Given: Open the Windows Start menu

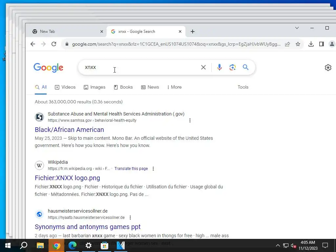Looking at the screenshot, I should click(8, 245).
